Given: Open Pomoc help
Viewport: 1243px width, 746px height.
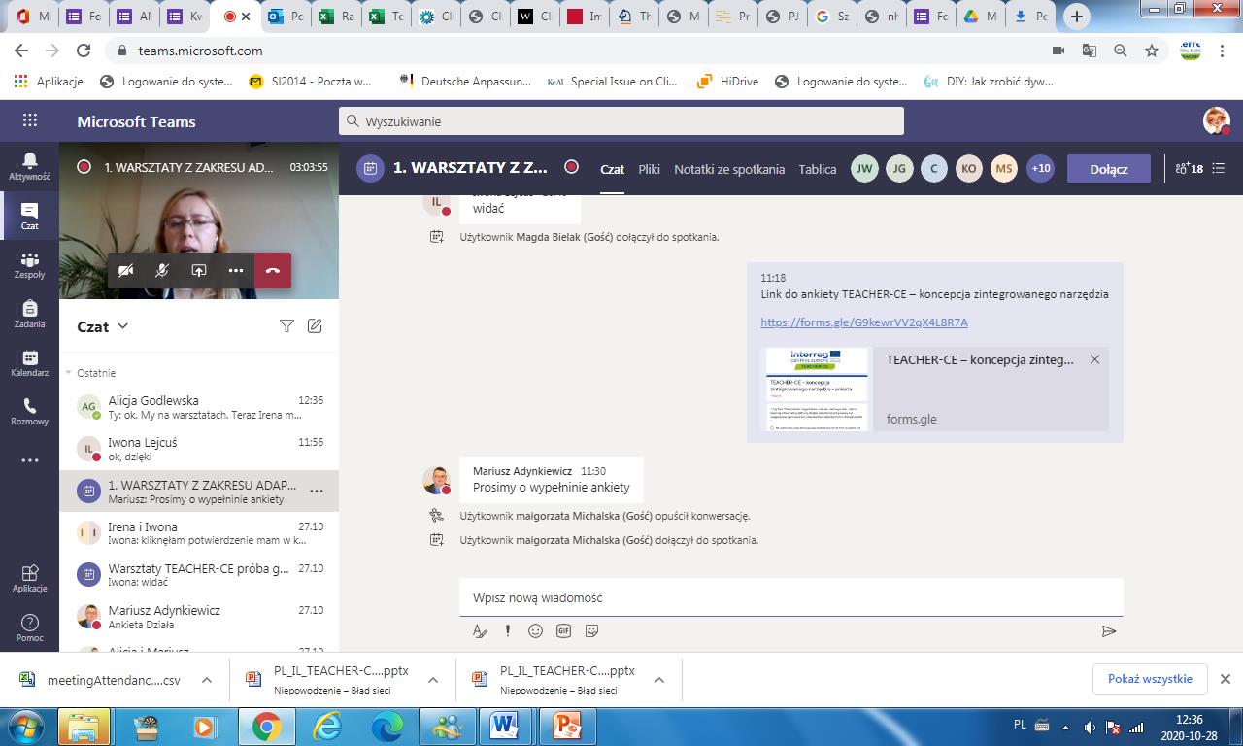Looking at the screenshot, I should [29, 628].
